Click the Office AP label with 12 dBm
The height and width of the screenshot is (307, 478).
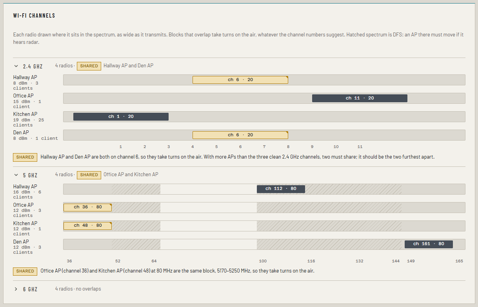click(24, 205)
